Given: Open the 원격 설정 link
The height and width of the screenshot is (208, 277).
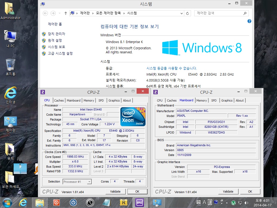Looking at the screenshot, I should [x=55, y=40].
